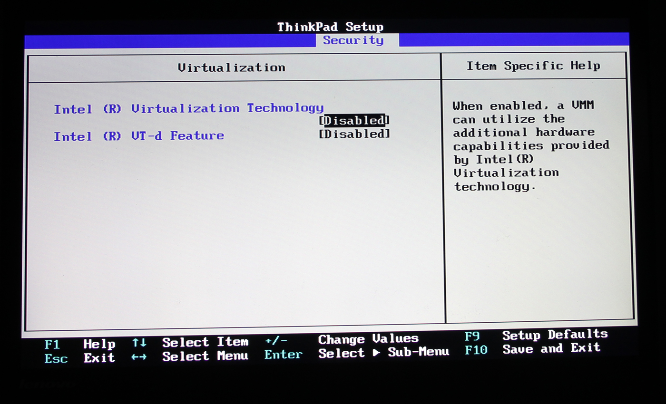Click the Help label in the footer
Viewport: 666px width, 404px height.
(x=99, y=344)
